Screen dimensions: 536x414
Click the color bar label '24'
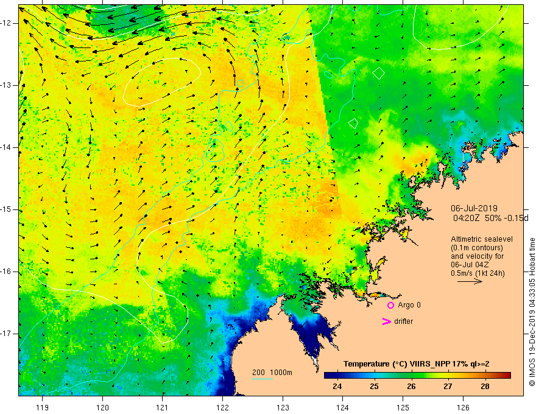[337, 387]
